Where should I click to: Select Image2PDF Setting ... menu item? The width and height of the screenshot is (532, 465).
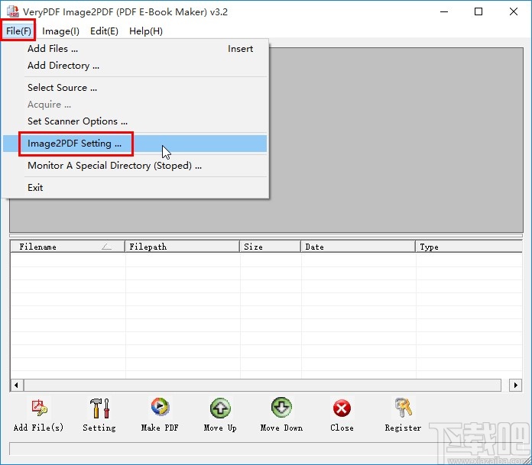pos(135,144)
